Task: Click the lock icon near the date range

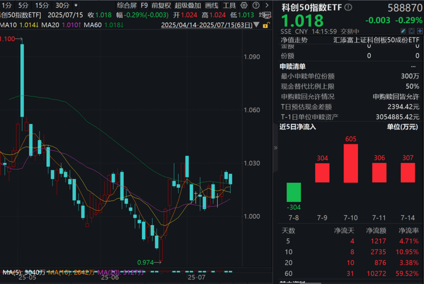Action: (x=265, y=26)
